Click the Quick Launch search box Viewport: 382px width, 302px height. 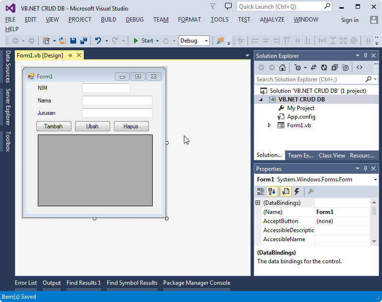coord(284,6)
